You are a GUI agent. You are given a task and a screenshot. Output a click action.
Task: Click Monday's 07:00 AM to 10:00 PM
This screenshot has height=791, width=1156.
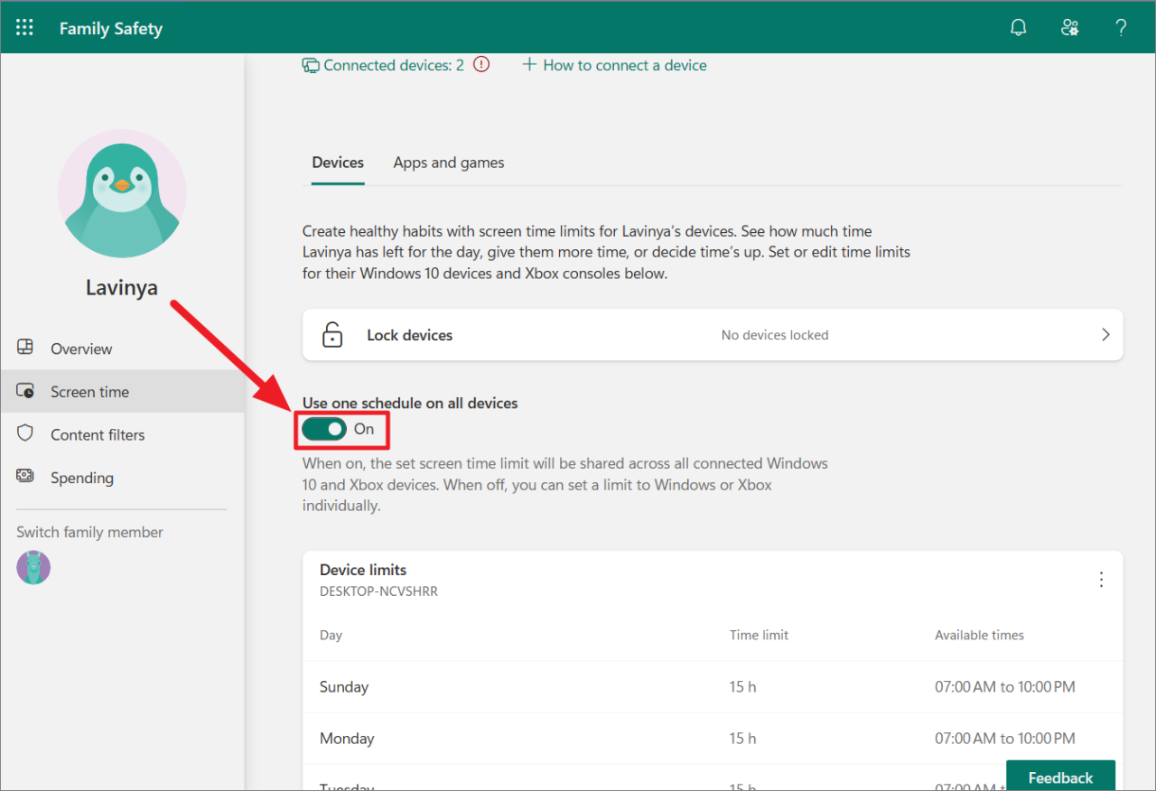[x=1005, y=739]
